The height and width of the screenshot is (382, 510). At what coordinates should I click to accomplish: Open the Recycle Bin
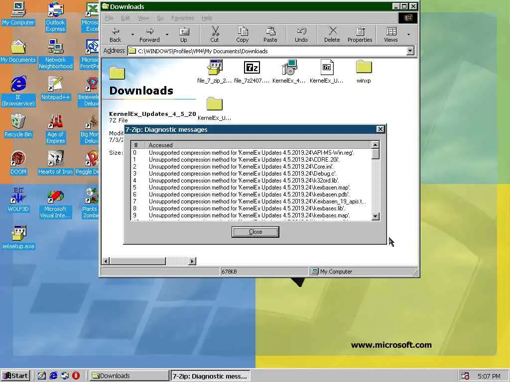18,126
